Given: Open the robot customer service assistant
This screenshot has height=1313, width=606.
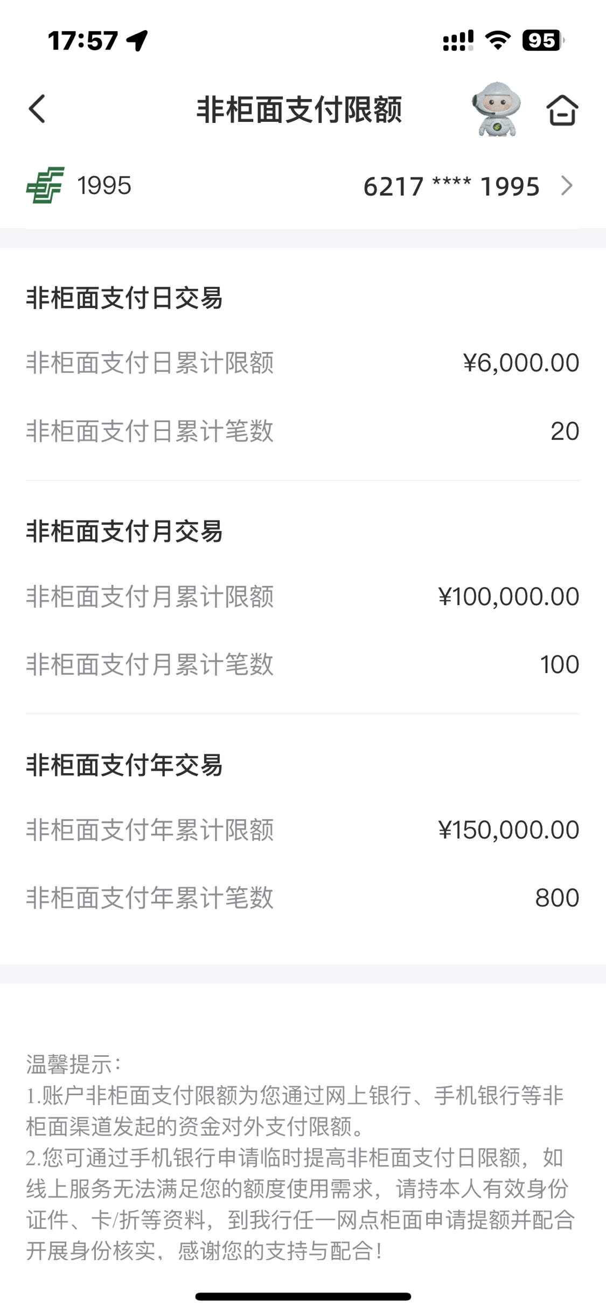Looking at the screenshot, I should click(x=497, y=109).
